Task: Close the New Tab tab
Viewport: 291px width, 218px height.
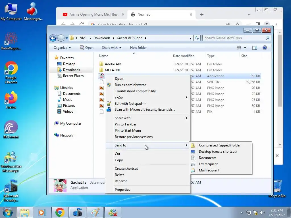Action: point(191,14)
